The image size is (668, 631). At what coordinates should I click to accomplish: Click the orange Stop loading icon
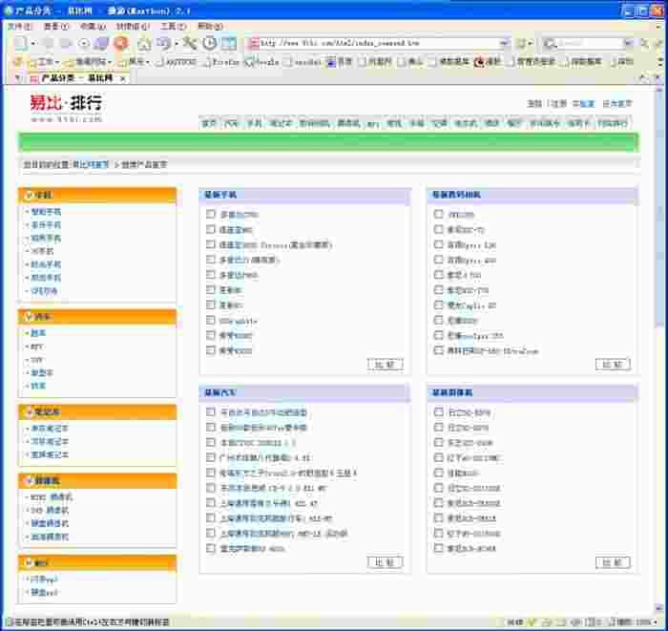[121, 43]
